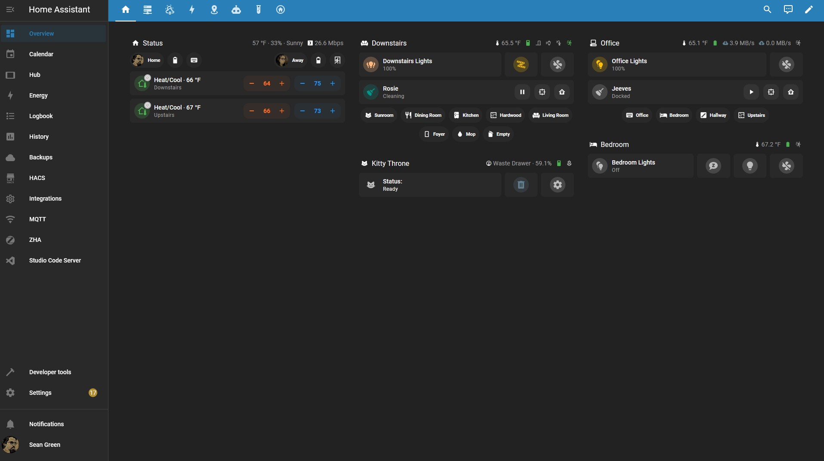Click the Home person chip
Image resolution: width=824 pixels, height=461 pixels.
point(147,60)
